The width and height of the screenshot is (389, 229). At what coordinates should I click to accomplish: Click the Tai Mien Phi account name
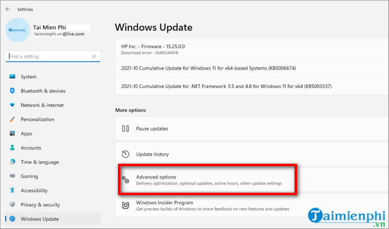click(x=49, y=27)
